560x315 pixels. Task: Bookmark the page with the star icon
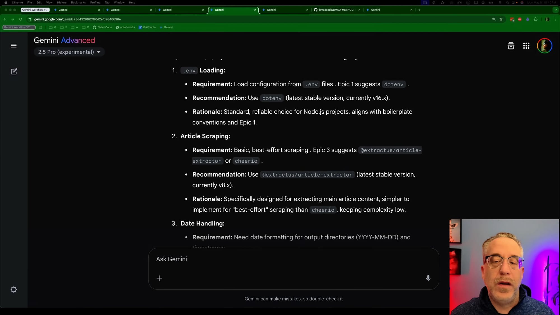click(x=501, y=19)
